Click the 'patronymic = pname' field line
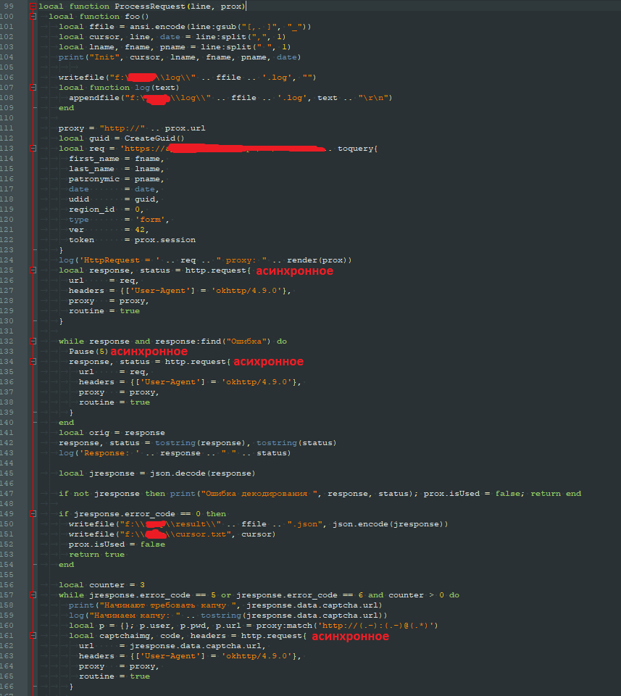Image resolution: width=621 pixels, height=696 pixels. [116, 179]
